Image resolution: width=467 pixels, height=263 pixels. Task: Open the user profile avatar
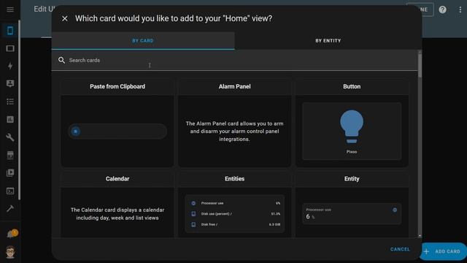[x=10, y=252]
